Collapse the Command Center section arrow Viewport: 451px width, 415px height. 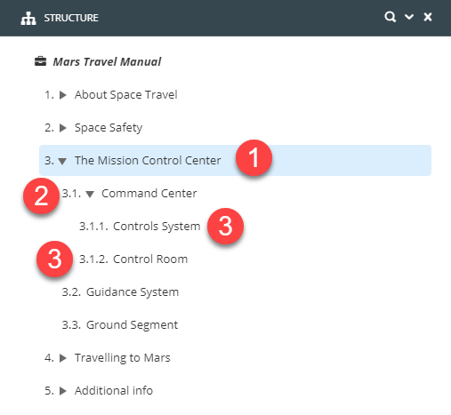[90, 194]
